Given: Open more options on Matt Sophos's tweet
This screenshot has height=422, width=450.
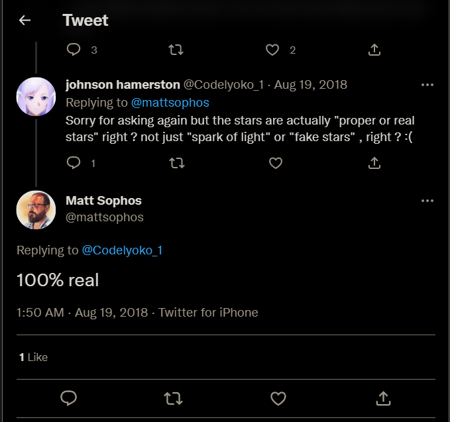Looking at the screenshot, I should coord(427,201).
